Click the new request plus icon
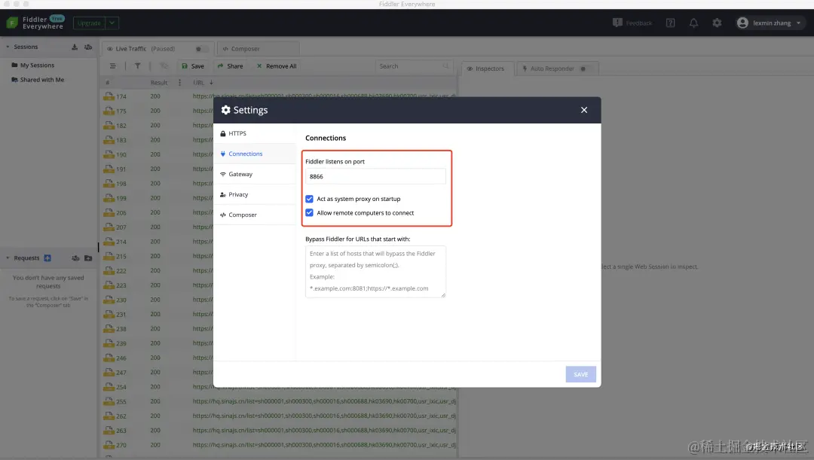 pos(47,257)
